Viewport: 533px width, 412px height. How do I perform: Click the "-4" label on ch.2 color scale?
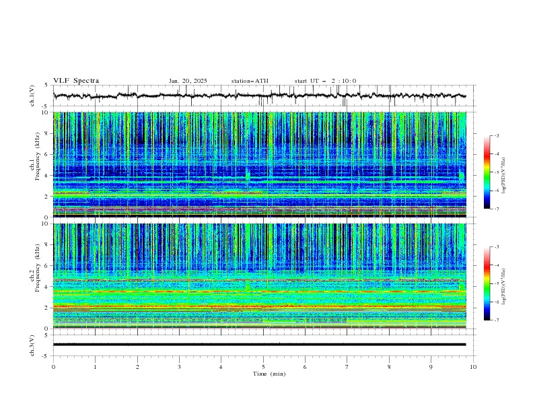(x=496, y=265)
